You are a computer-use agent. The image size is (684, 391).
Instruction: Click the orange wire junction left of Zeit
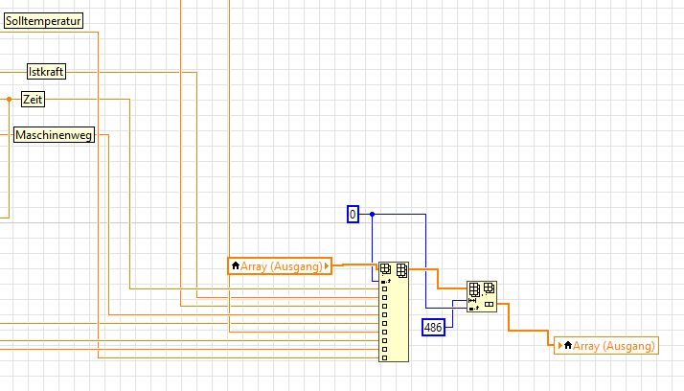(10, 99)
